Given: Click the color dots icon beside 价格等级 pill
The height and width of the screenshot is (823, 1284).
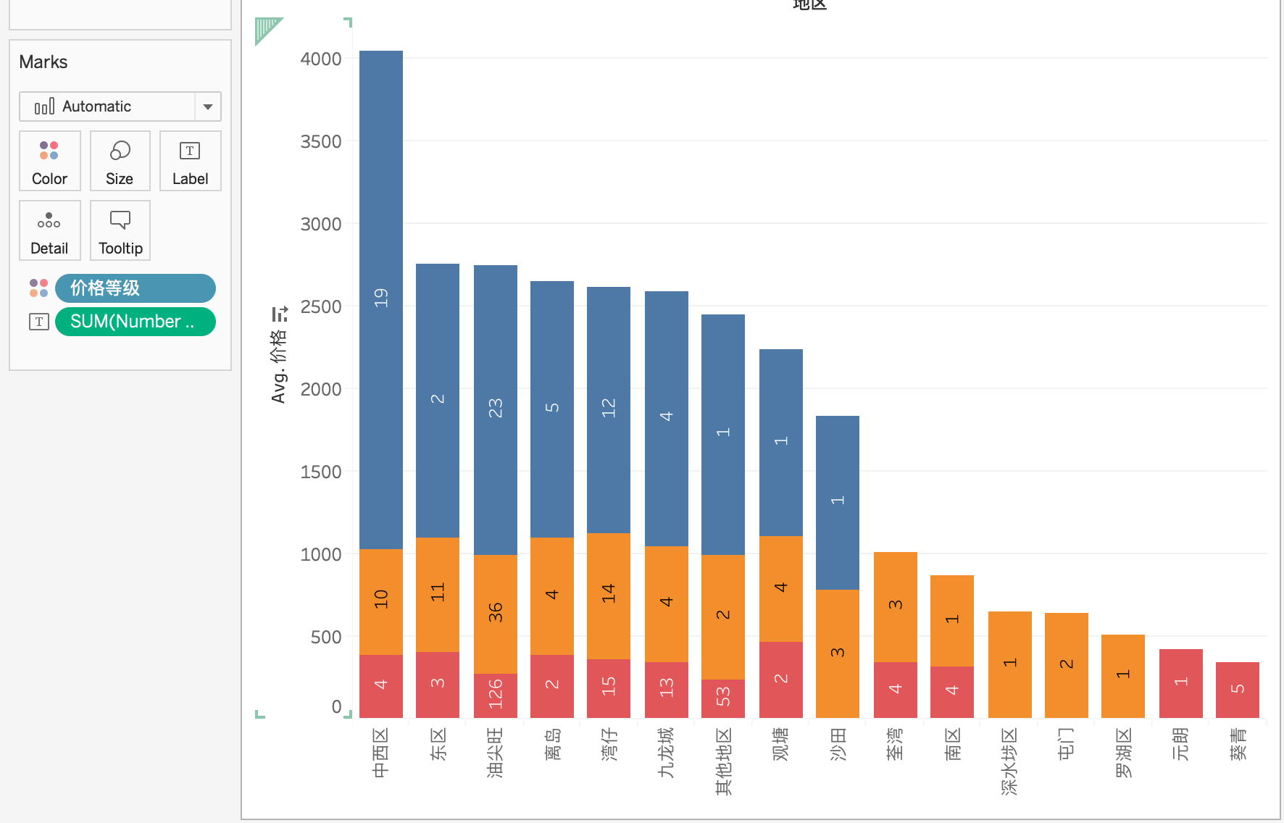Looking at the screenshot, I should tap(38, 288).
